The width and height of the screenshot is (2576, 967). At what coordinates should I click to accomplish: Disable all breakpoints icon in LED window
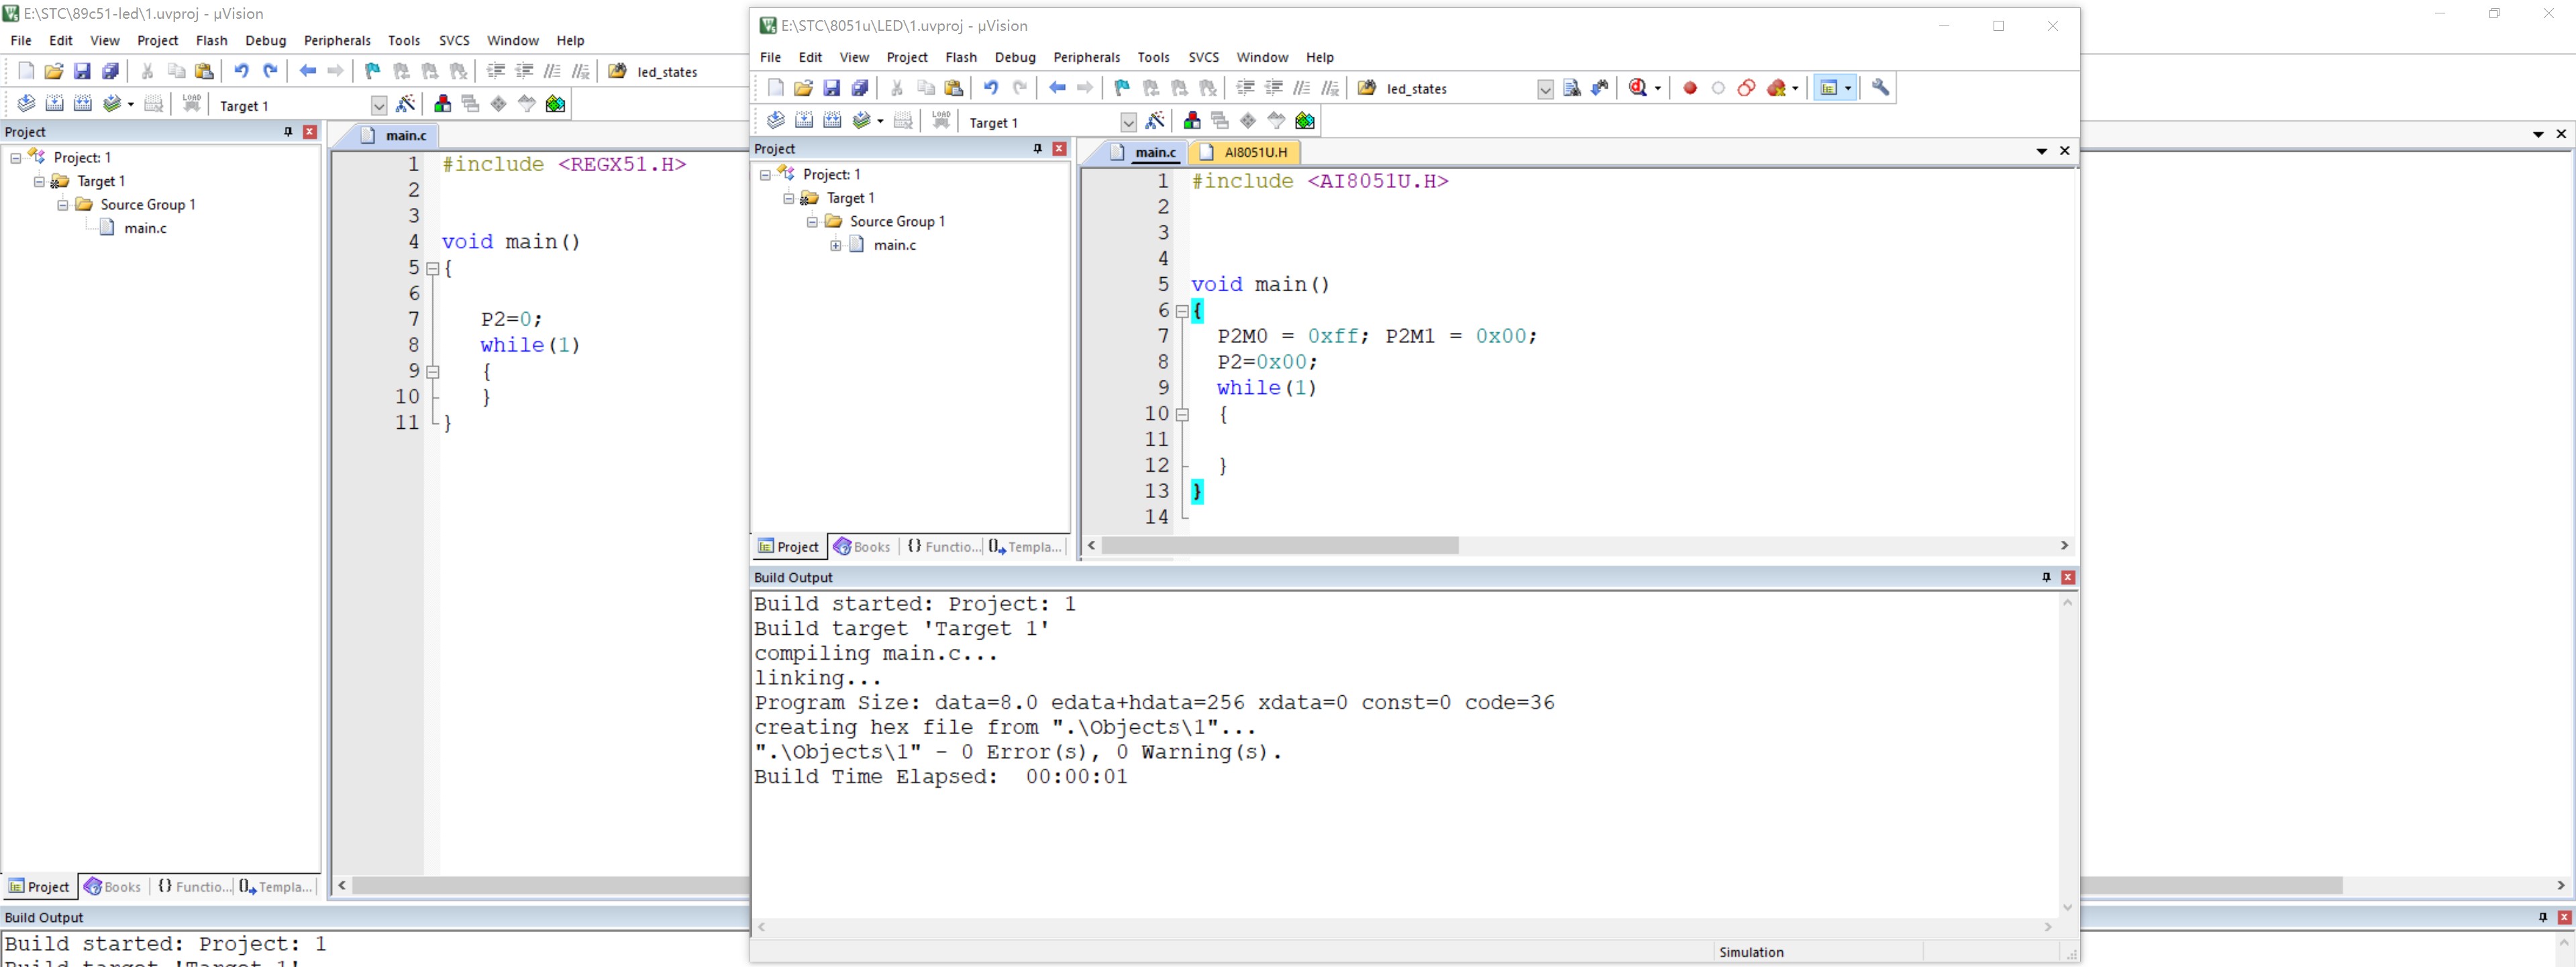(1746, 88)
